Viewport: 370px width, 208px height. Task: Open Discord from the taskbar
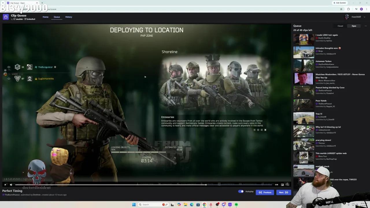tap(223, 205)
